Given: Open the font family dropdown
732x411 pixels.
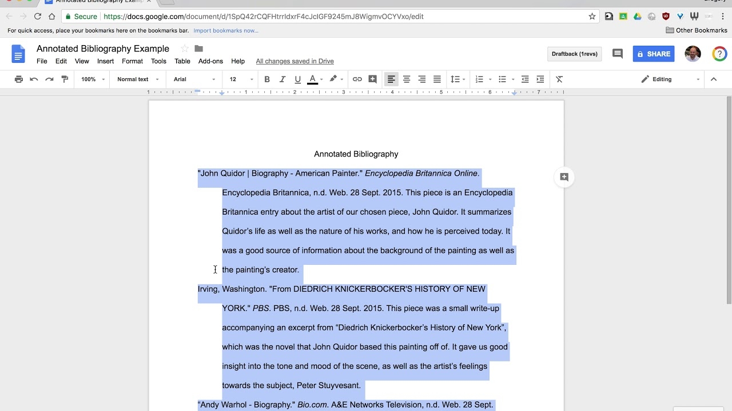Looking at the screenshot, I should tap(193, 79).
